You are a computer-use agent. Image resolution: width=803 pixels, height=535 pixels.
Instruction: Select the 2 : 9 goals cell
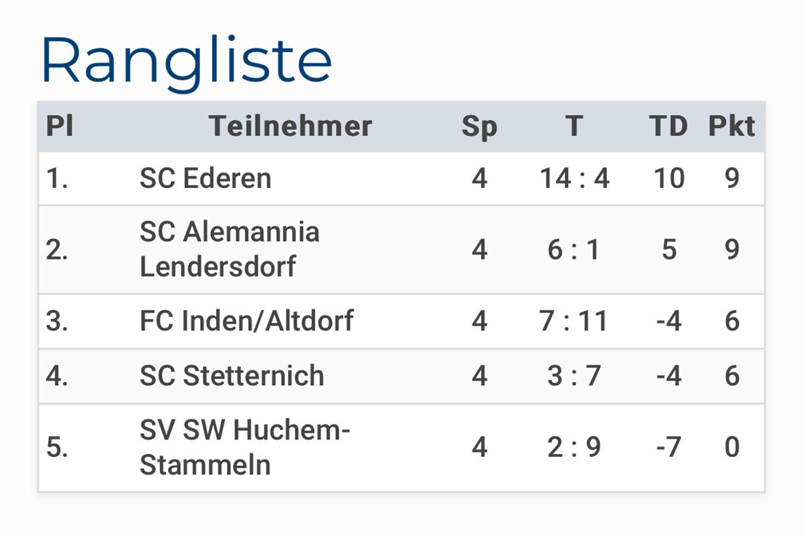click(x=574, y=447)
